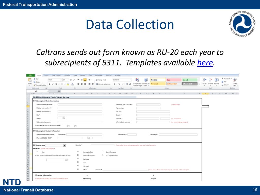Click the Delete cells icon

click(x=210, y=80)
